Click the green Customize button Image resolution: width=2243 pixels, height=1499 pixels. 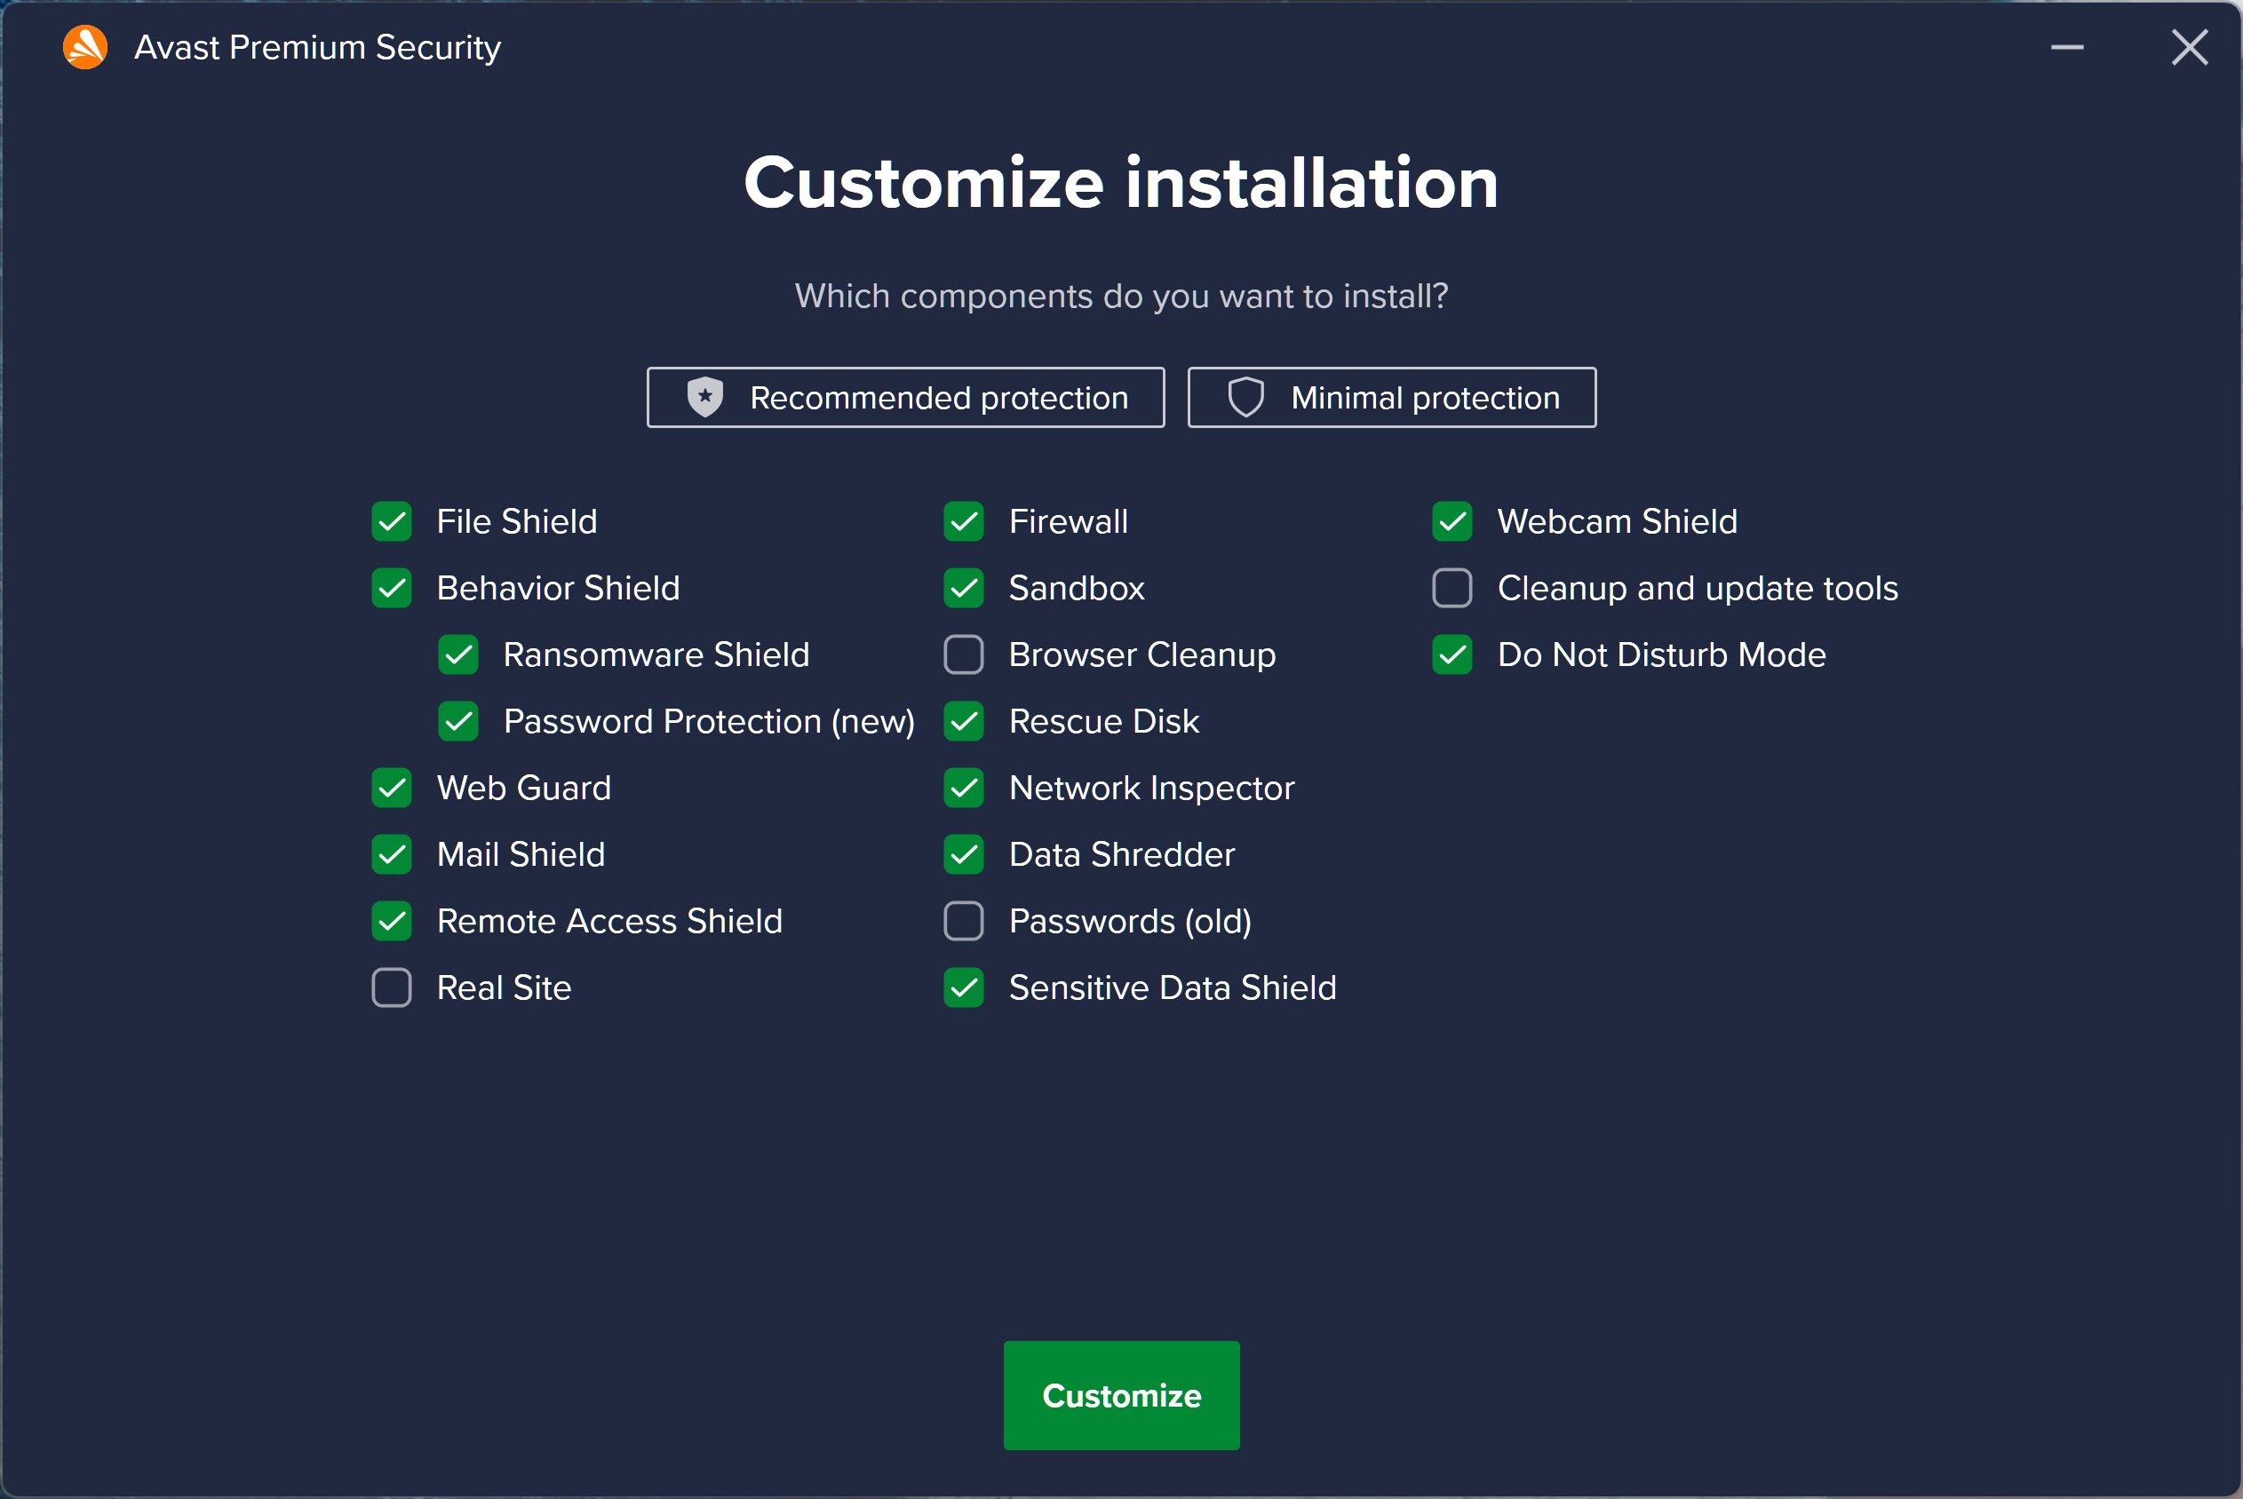click(1121, 1395)
